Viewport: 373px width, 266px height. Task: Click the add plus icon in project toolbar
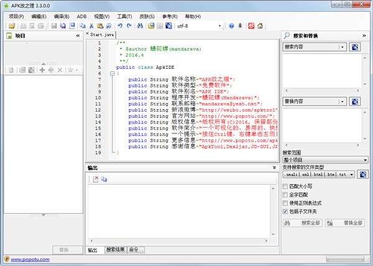coord(42,70)
